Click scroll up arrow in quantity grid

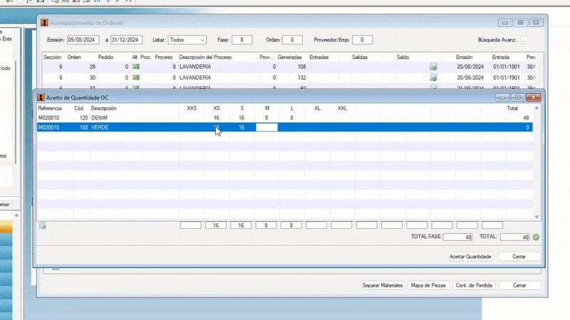[537, 108]
